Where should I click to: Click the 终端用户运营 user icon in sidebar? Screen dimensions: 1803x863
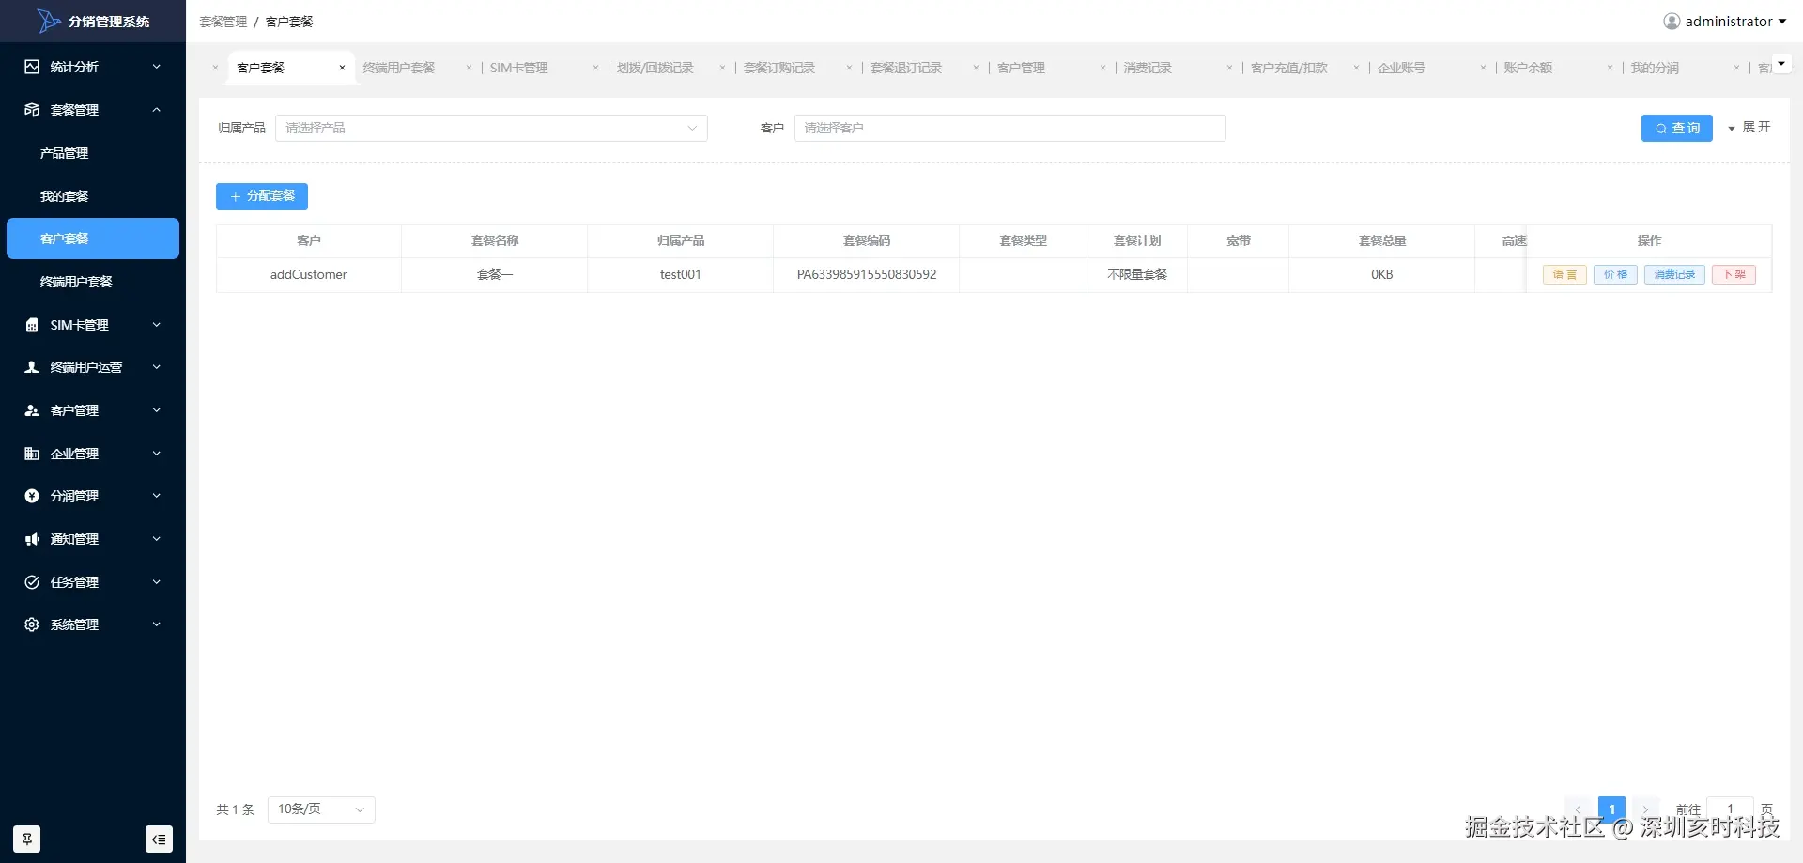click(x=32, y=367)
